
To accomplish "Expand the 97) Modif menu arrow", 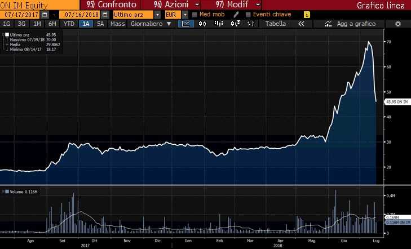I will pyautogui.click(x=258, y=5).
